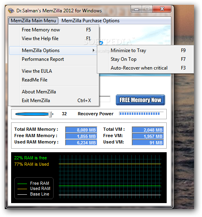Close the MemZilla window
The height and width of the screenshot is (217, 202).
pos(162,9)
